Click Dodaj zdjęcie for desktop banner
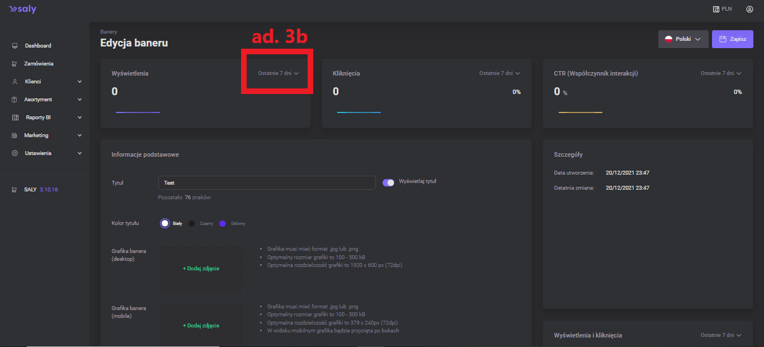The image size is (764, 347). [201, 269]
